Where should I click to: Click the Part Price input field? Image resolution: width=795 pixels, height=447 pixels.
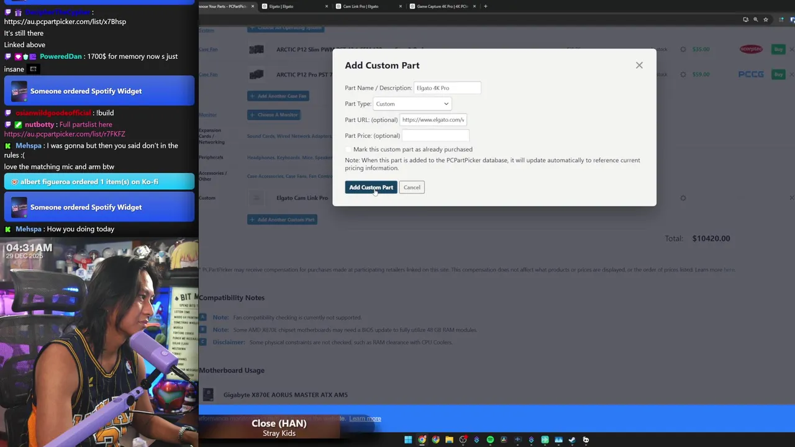pyautogui.click(x=435, y=135)
